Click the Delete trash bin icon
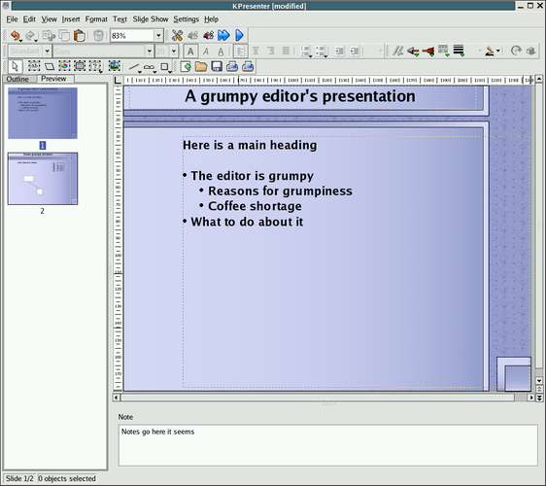 point(99,36)
